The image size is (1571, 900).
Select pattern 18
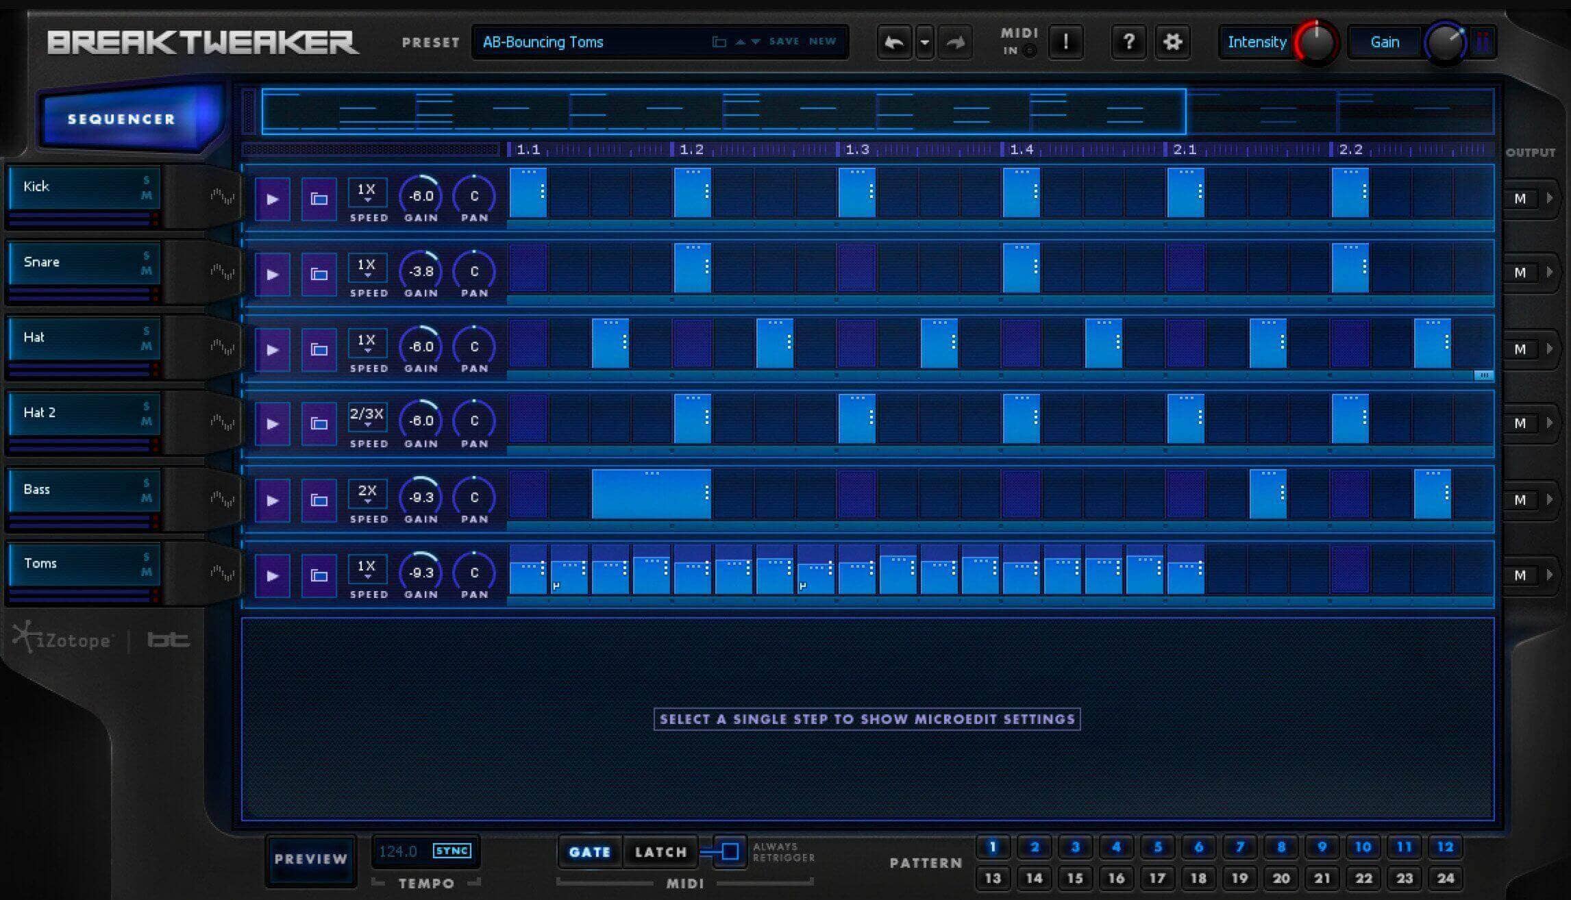point(1198,878)
